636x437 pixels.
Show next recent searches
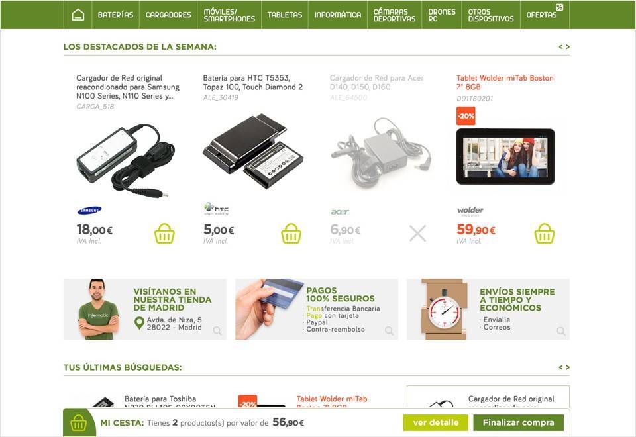pos(568,367)
